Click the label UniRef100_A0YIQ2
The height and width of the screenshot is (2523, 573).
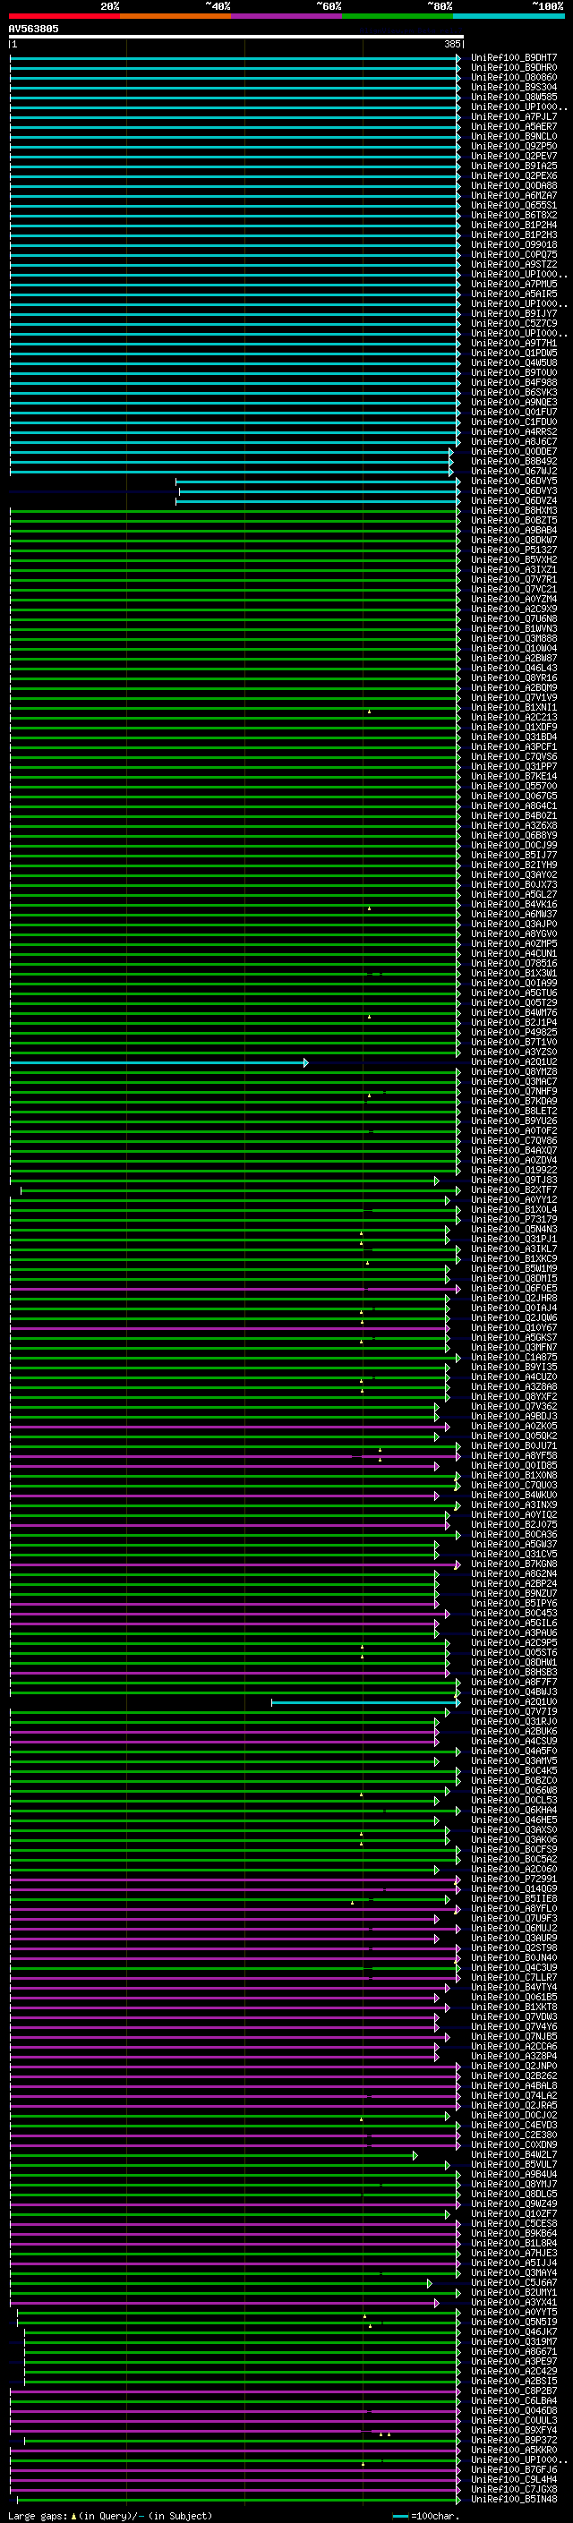(514, 1515)
